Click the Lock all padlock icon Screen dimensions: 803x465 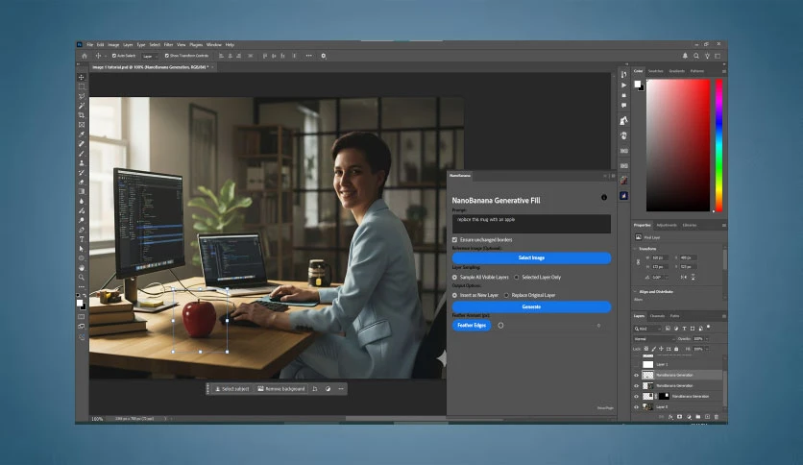click(x=676, y=349)
